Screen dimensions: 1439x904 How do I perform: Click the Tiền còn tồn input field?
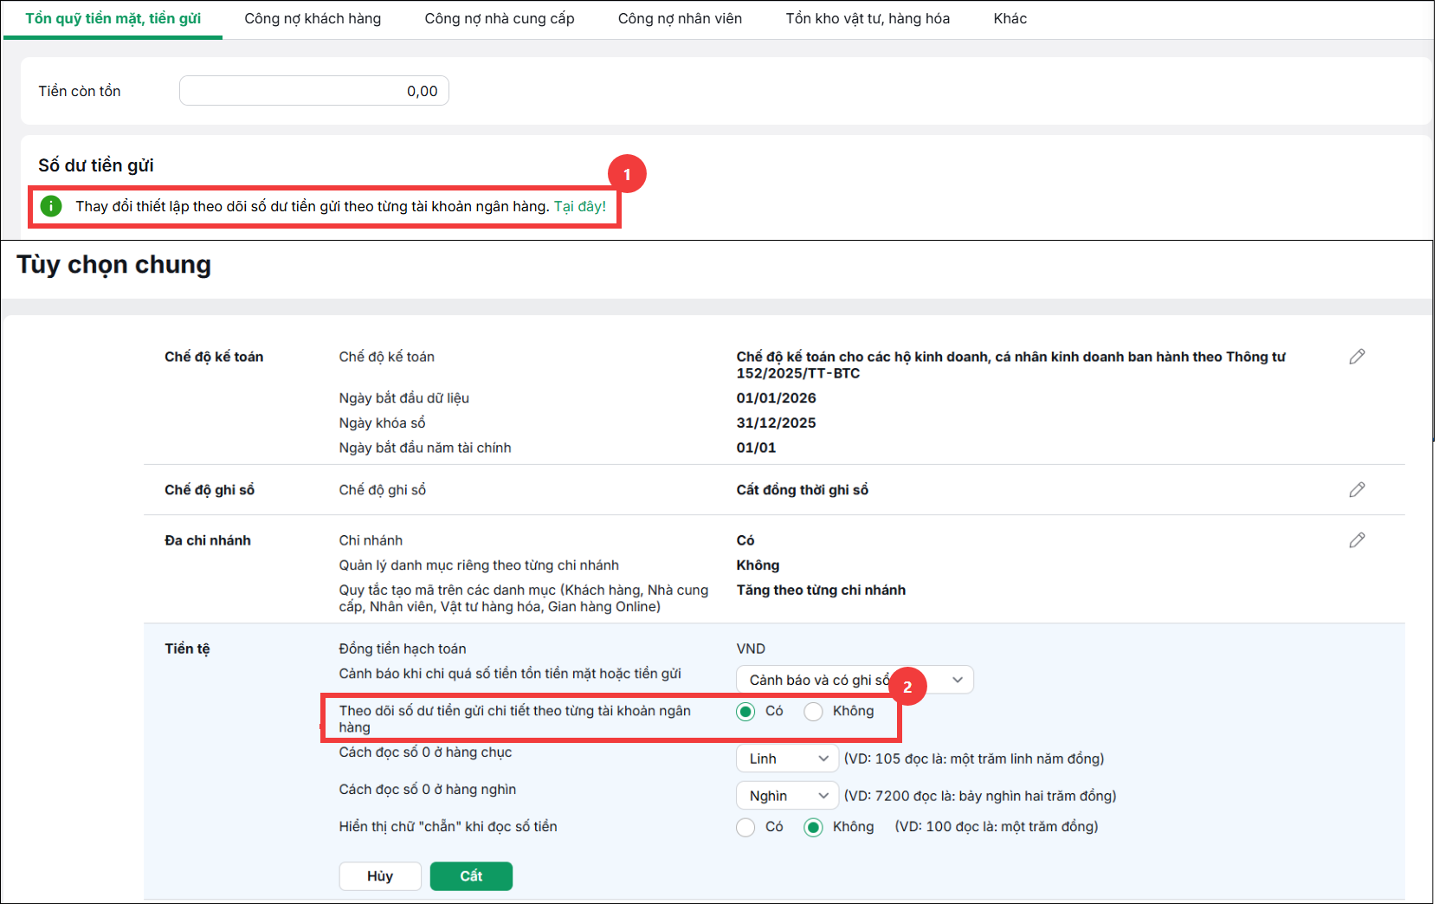tap(313, 91)
